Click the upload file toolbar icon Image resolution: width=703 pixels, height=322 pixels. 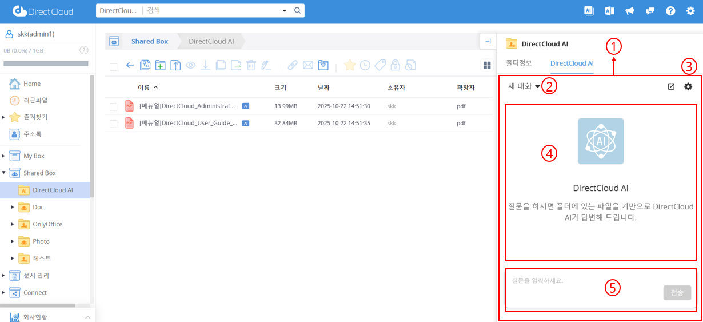[176, 65]
